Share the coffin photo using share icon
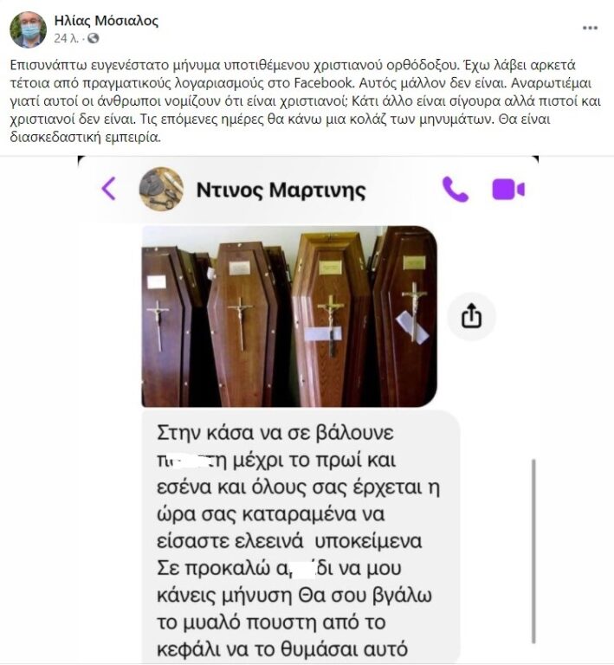This screenshot has width=614, height=665. pyautogui.click(x=471, y=316)
